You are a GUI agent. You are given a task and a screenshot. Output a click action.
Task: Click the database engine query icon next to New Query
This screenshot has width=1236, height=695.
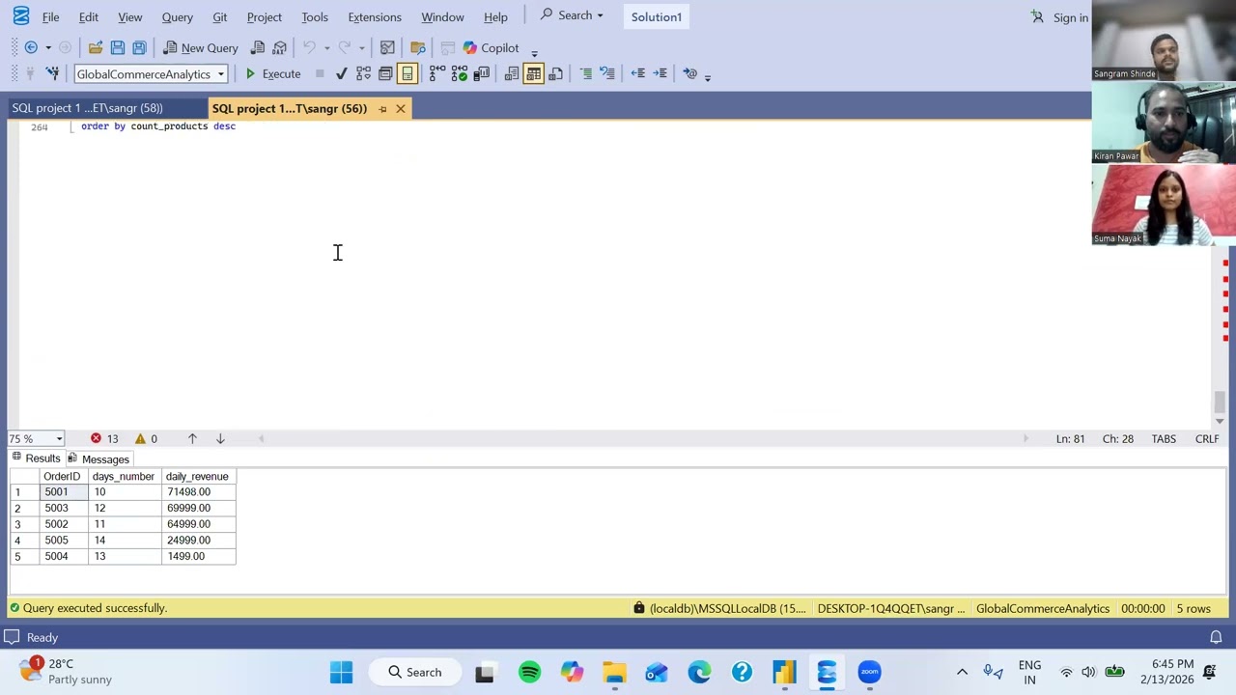(258, 47)
